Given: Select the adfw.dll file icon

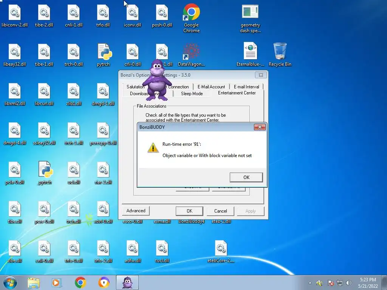Looking at the screenshot, I should click(133, 251).
